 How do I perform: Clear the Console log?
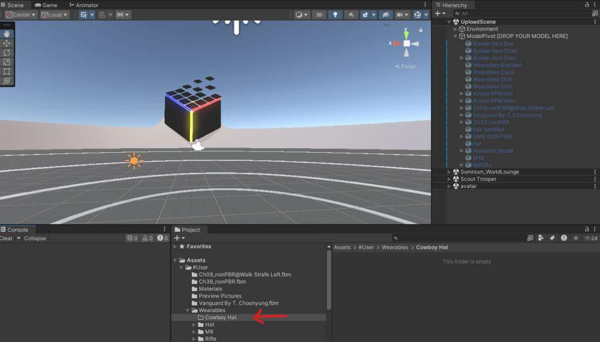[6, 238]
